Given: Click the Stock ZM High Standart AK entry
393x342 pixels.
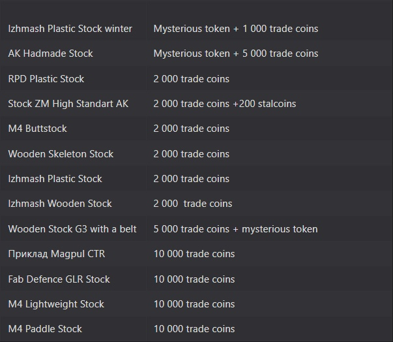Looking at the screenshot, I should pyautogui.click(x=68, y=104).
